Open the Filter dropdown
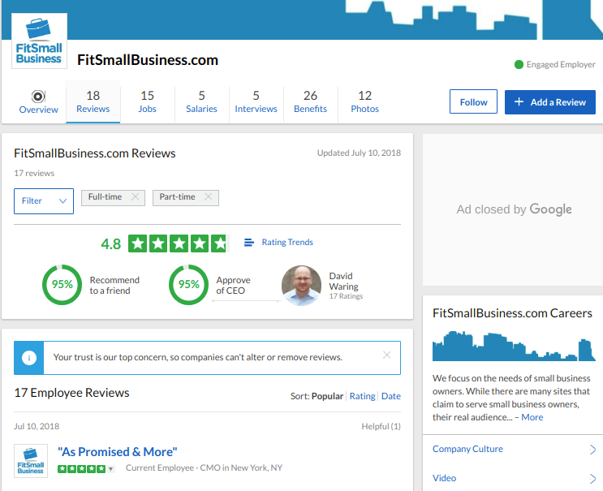 (44, 200)
